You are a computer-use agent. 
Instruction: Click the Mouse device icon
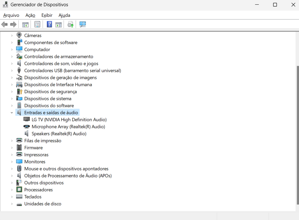pyautogui.click(x=19, y=169)
